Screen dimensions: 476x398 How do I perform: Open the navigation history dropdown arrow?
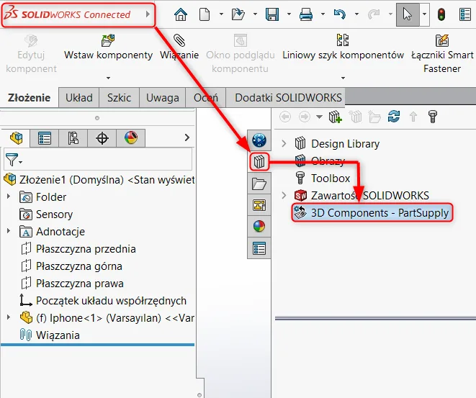coord(319,117)
